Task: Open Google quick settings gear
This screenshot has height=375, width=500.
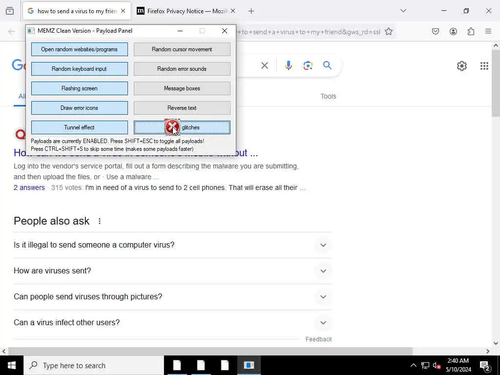Action: 462,66
